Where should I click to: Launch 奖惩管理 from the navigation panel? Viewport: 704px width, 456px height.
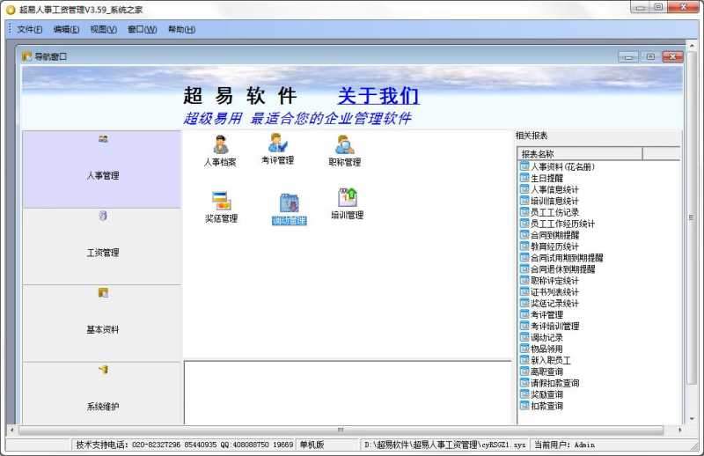pyautogui.click(x=221, y=202)
